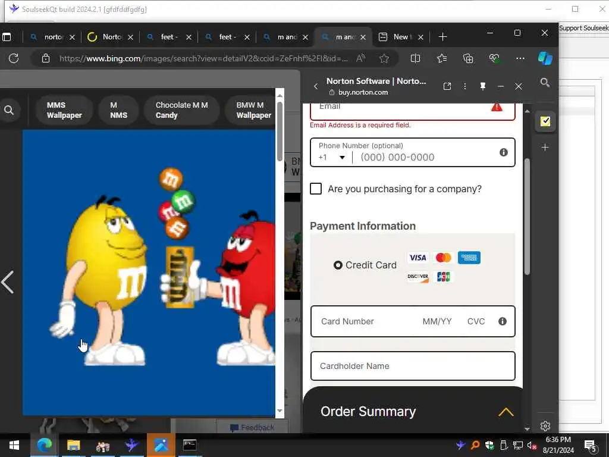Click the Feedback button
This screenshot has width=609, height=457.
coord(252,427)
